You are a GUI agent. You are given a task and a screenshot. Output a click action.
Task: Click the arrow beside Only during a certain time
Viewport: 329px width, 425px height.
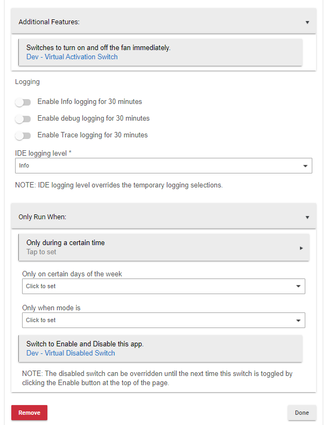click(x=301, y=248)
